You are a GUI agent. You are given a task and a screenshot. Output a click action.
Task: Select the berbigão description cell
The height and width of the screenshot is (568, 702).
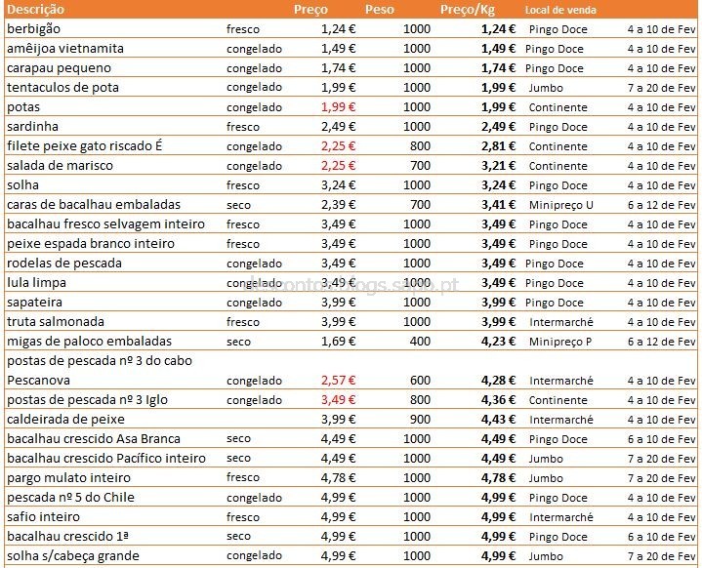point(34,29)
